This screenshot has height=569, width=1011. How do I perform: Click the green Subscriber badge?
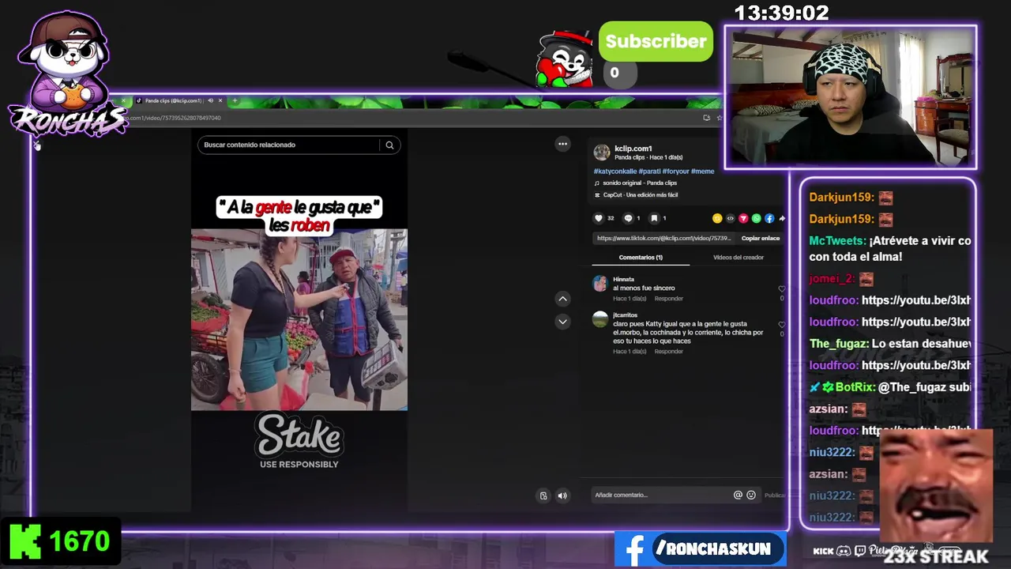pyautogui.click(x=656, y=42)
